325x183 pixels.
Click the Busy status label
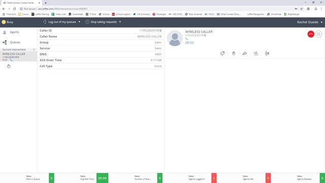(x=10, y=22)
